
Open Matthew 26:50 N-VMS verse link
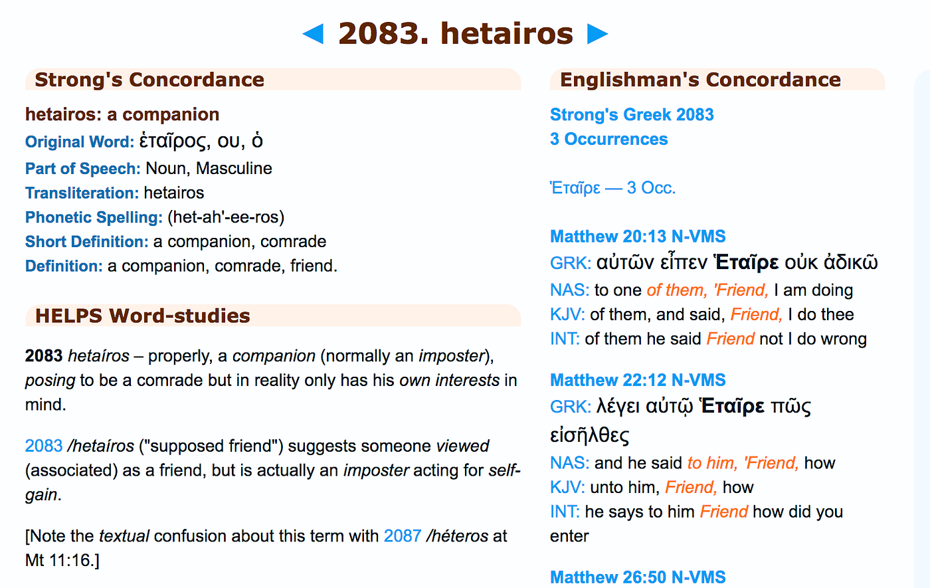[x=638, y=577]
